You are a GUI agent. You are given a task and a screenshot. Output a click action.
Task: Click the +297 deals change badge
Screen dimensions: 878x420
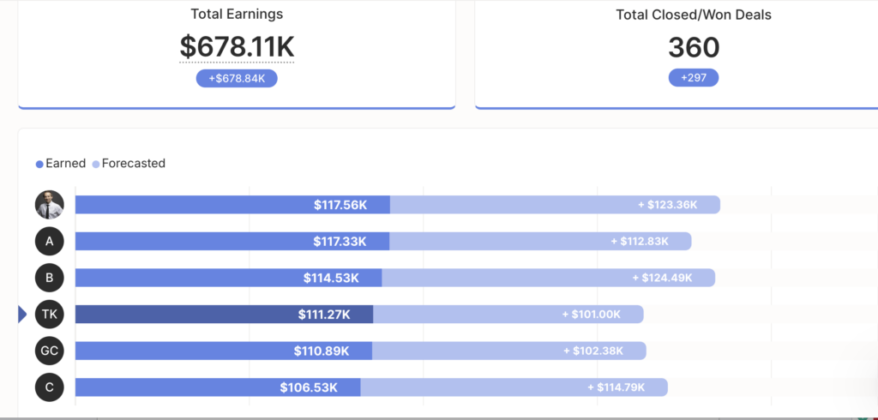tap(693, 78)
